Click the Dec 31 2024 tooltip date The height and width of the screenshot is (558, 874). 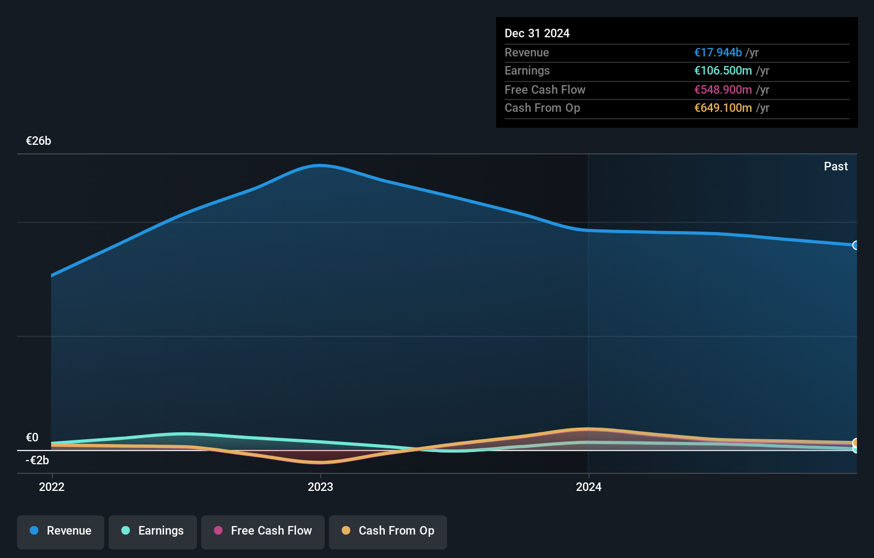537,33
